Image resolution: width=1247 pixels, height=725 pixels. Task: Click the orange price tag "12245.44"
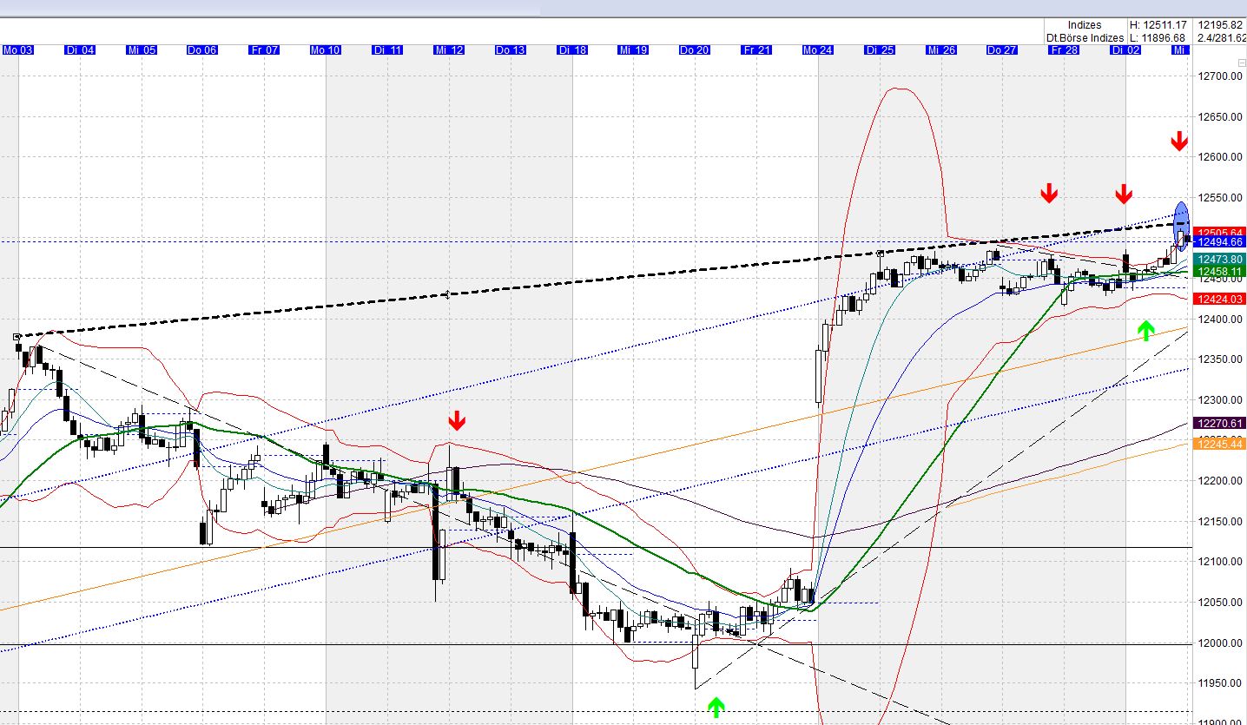pyautogui.click(x=1220, y=445)
